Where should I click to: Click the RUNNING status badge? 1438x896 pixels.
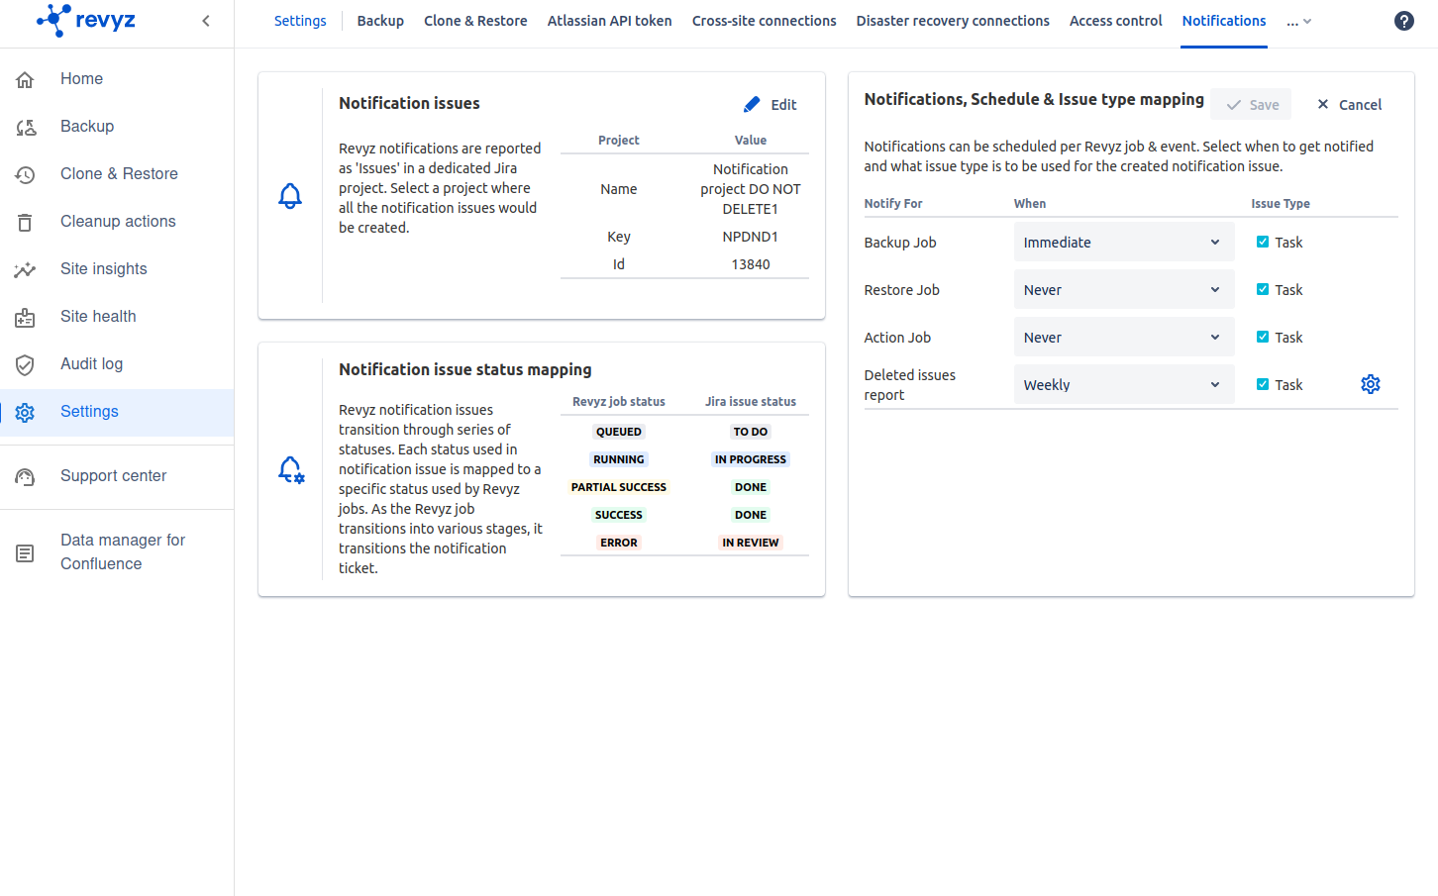tap(619, 459)
